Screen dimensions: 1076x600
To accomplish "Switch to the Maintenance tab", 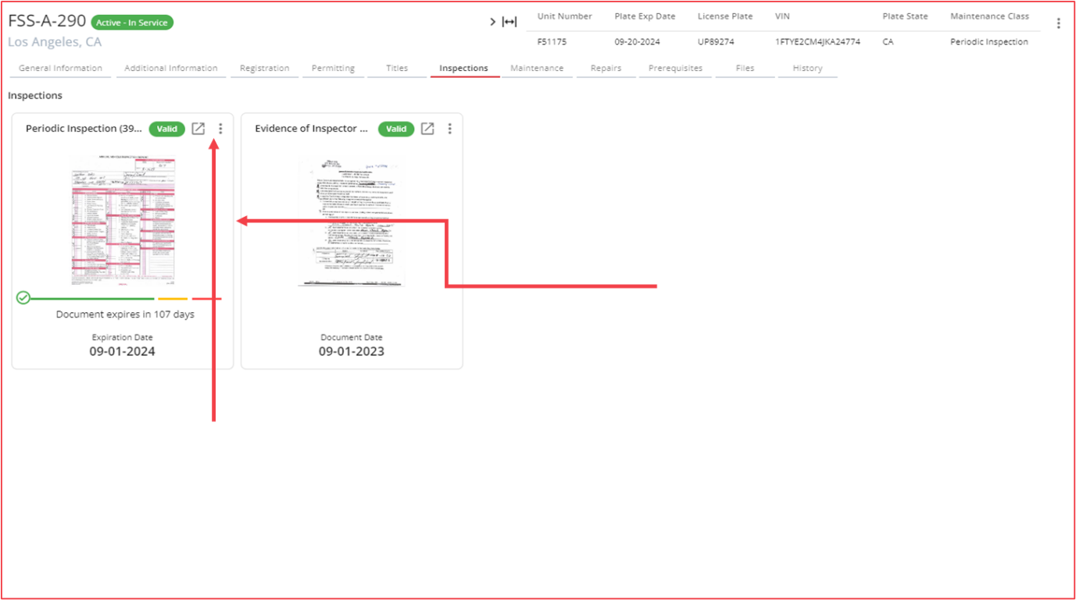I will pos(537,68).
